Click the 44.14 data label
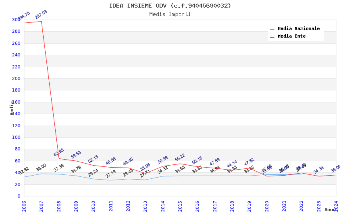The width and height of the screenshot is (340, 220). pos(232,164)
